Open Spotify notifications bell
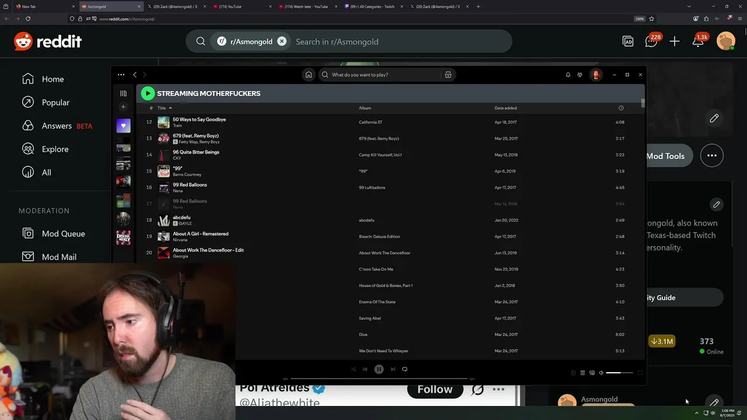This screenshot has width=747, height=420. [x=568, y=75]
